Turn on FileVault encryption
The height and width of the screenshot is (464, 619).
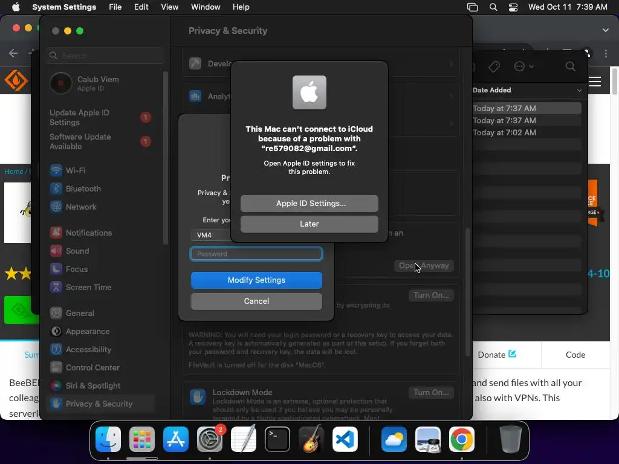click(x=431, y=295)
